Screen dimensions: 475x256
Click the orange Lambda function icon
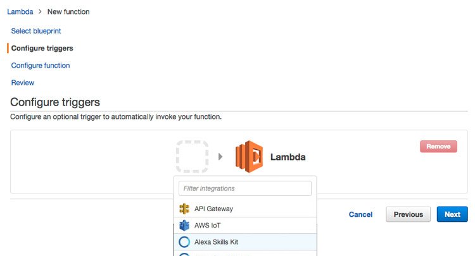pos(249,156)
